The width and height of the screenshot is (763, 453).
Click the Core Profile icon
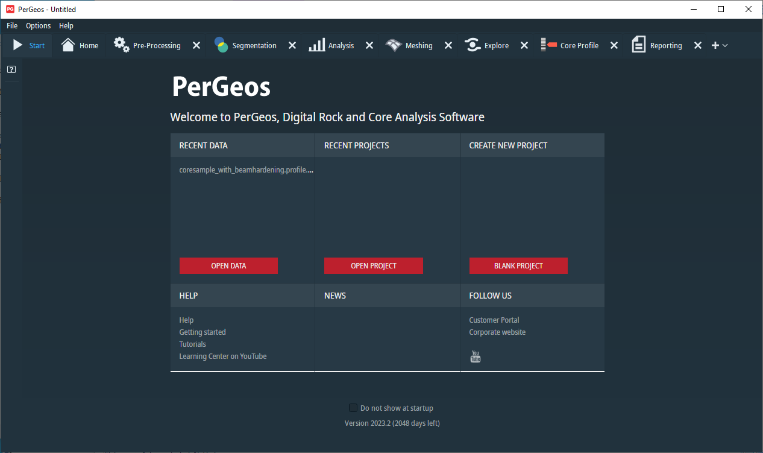click(548, 45)
